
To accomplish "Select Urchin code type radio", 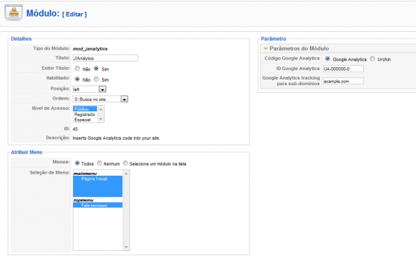I will [372, 59].
